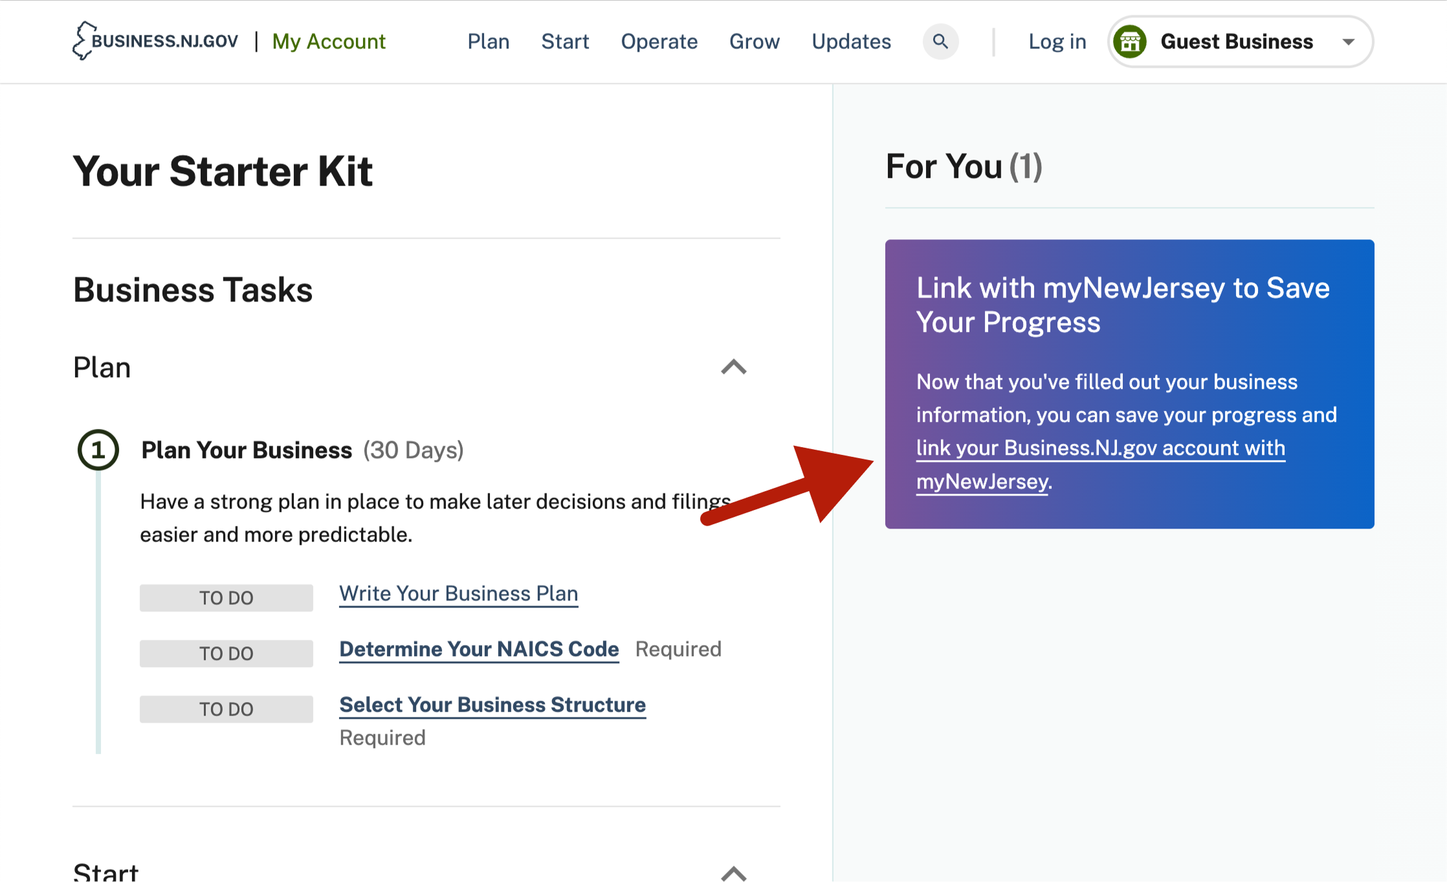Click the step 1 circle indicator
1447x882 pixels.
click(x=98, y=450)
